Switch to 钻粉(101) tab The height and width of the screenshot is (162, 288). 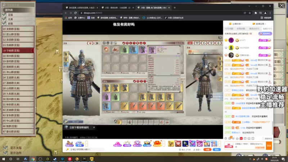(x=267, y=29)
